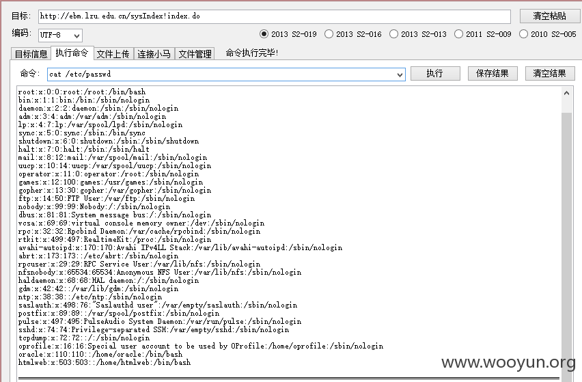Open the 连接小马 tab
Image resolution: width=582 pixels, height=382 pixels.
point(154,54)
